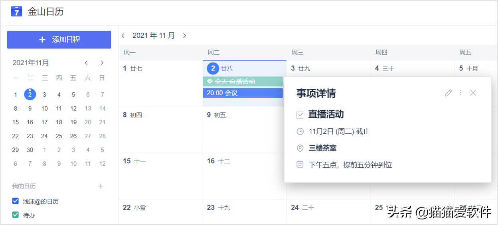Select November 18 in the mini calendar

click(59, 122)
